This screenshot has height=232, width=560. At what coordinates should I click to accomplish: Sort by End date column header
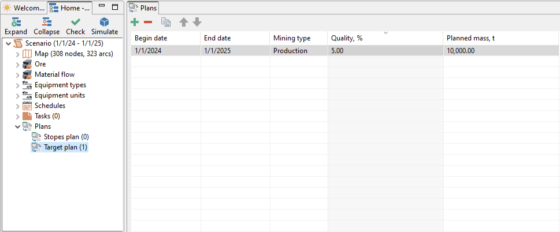tap(235, 38)
